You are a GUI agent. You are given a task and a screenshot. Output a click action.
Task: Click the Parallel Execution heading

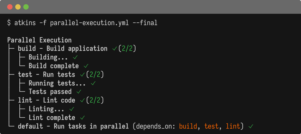39,40
